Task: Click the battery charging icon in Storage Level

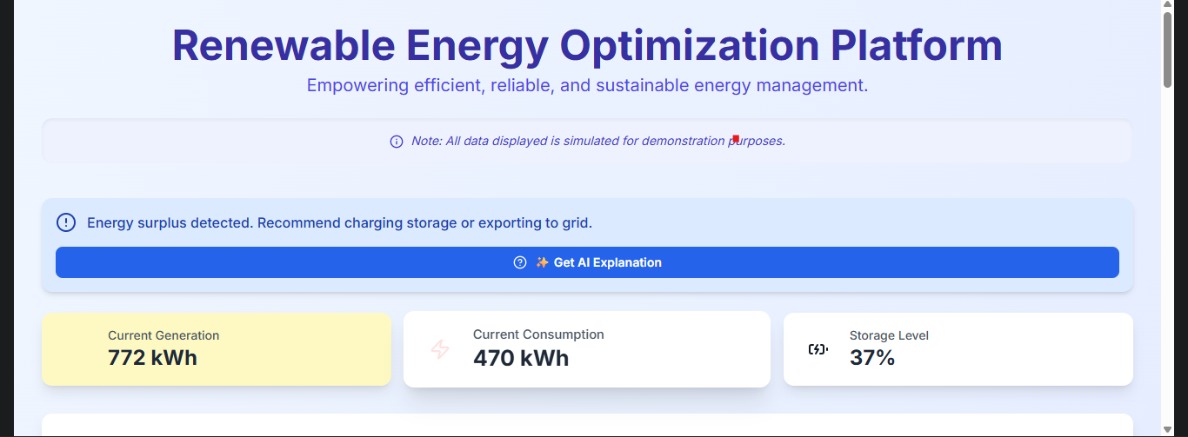Action: tap(818, 349)
